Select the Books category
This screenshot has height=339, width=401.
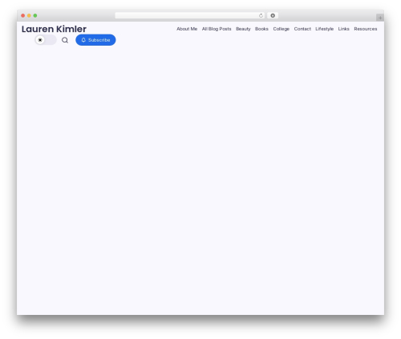point(261,29)
